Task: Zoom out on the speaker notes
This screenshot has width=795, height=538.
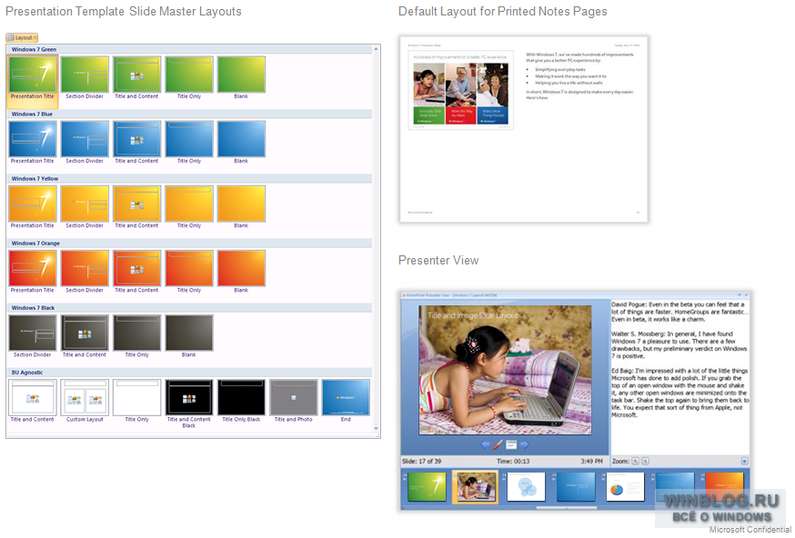Action: (646, 462)
